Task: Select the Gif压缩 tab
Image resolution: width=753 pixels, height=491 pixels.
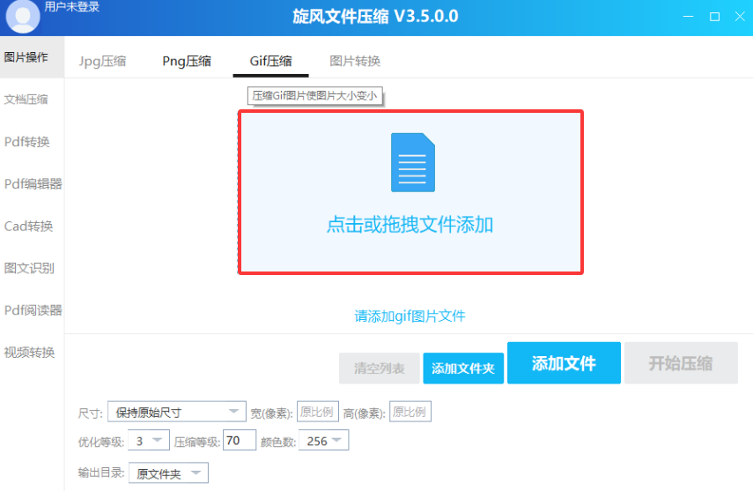Action: (271, 61)
